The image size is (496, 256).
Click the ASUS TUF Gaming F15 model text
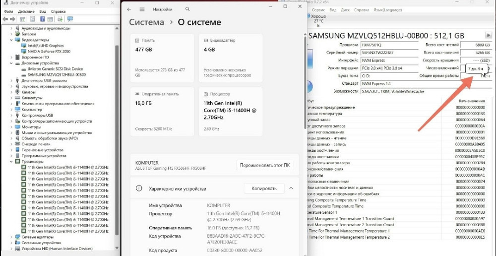(x=171, y=168)
